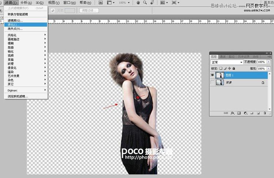The width and height of the screenshot is (274, 178).
Task: Click the 不透明度 100% value field
Action: coord(262,62)
